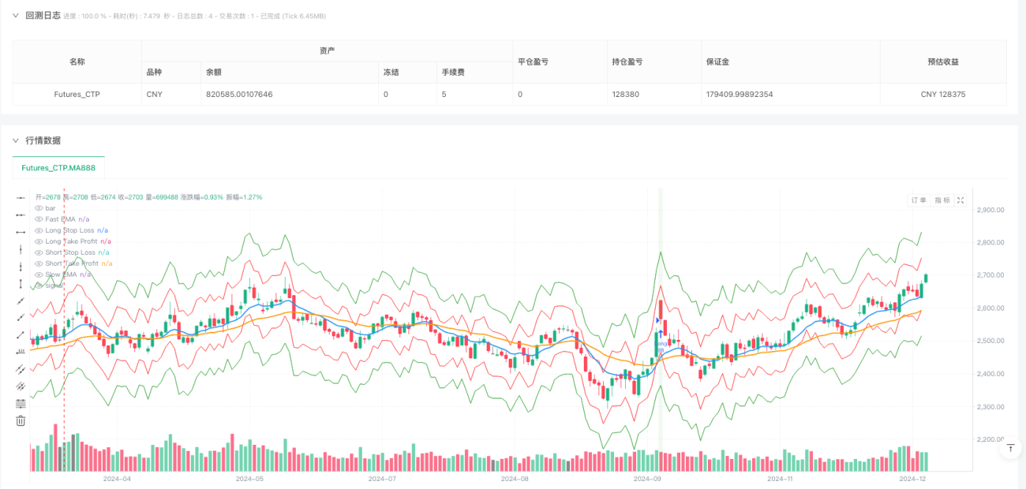Open the 订单 orders panel
The width and height of the screenshot is (1026, 489).
919,200
